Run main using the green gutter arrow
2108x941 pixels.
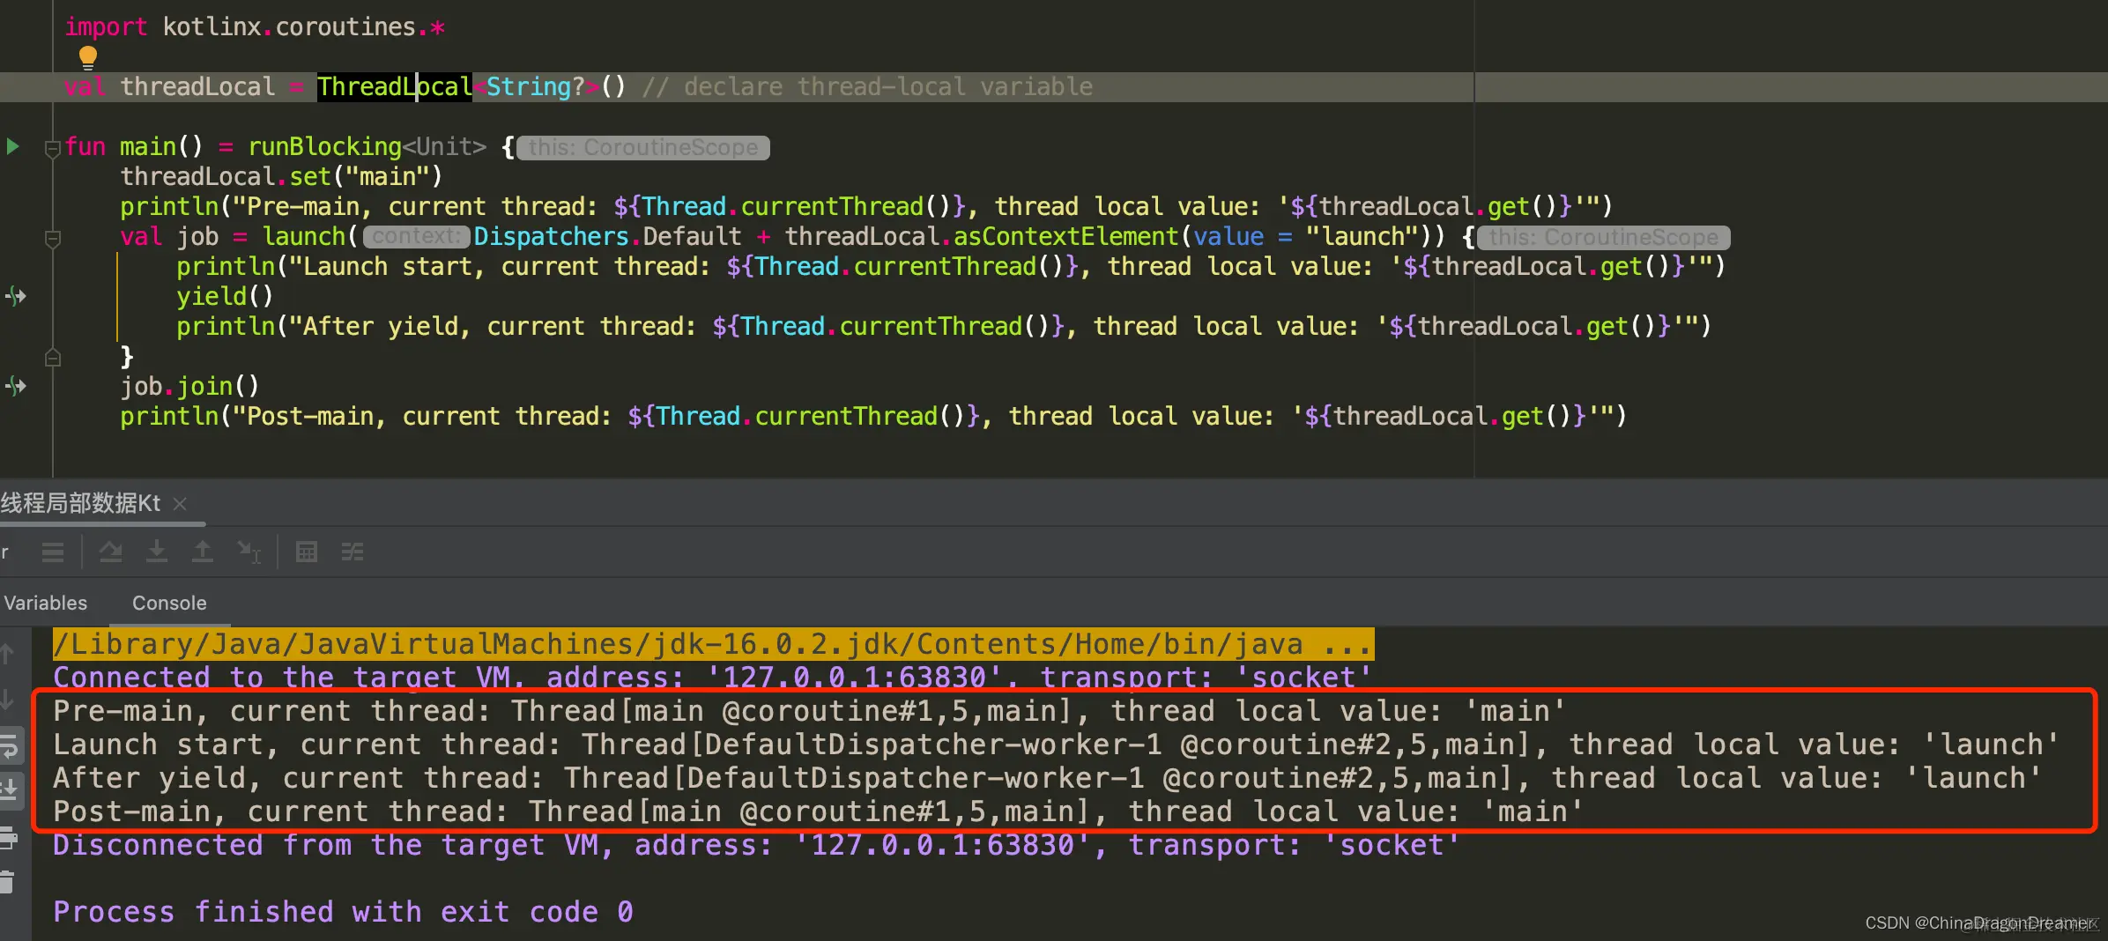pos(13,146)
